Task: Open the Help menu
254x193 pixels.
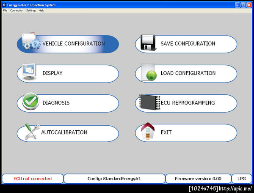Action: pyautogui.click(x=41, y=11)
